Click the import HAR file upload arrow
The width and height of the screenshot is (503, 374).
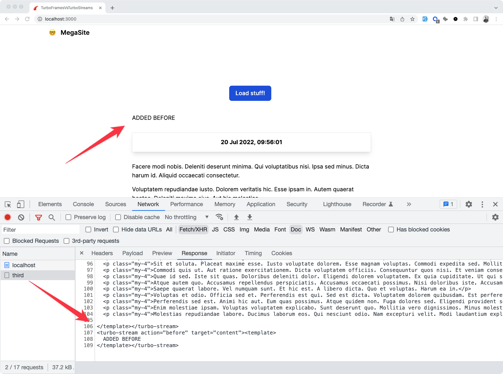tap(236, 217)
